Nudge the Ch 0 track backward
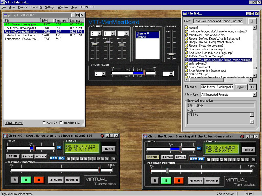This screenshot has height=196, width=262. pyautogui.click(x=56, y=180)
